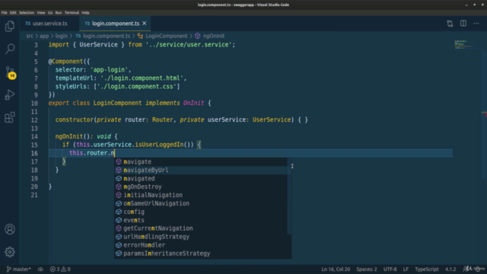
Task: Open the Edit menu
Action: 13,13
